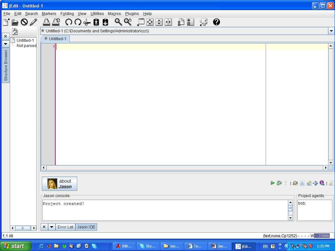Open the Search menu
Image resolution: width=335 pixels, height=251 pixels.
tap(31, 14)
